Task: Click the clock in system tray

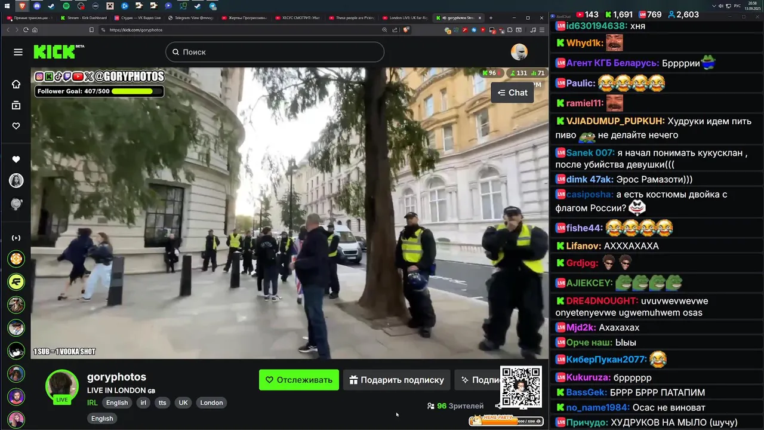Action: click(751, 7)
